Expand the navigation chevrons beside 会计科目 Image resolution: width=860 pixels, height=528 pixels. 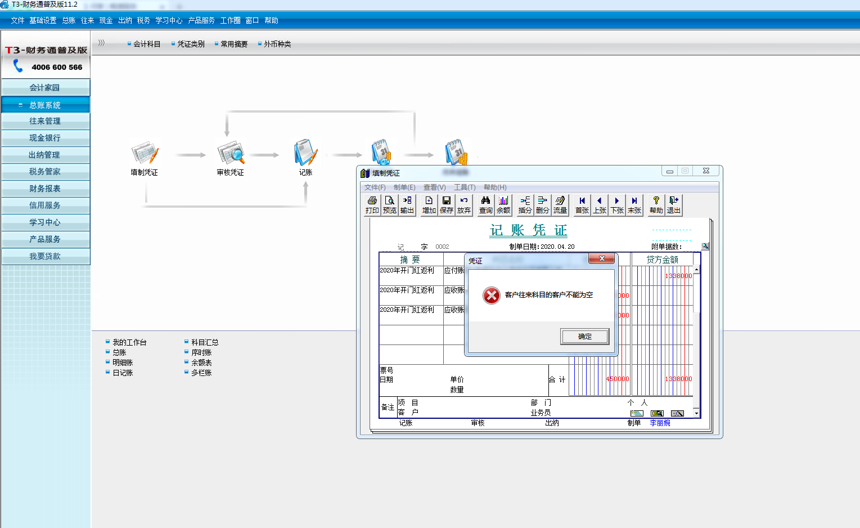click(x=101, y=43)
